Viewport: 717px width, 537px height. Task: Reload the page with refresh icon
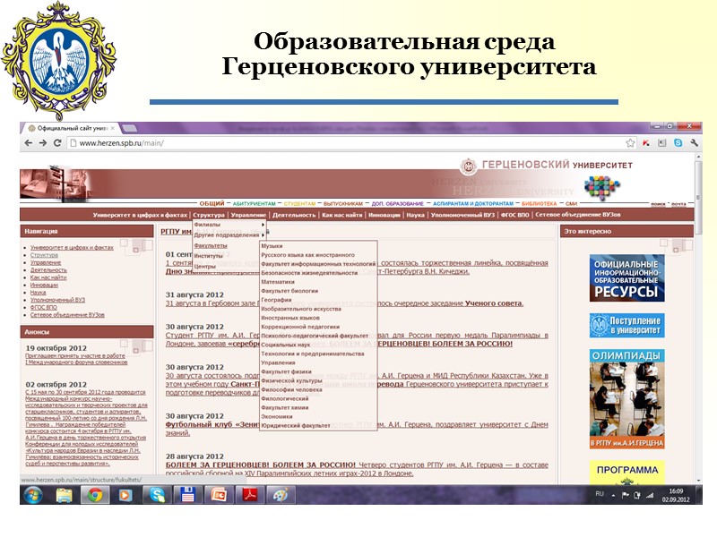[57, 143]
